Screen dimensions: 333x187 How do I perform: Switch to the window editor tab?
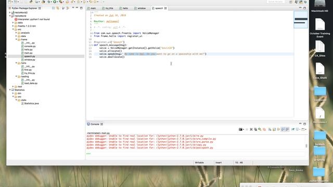pyautogui.click(x=140, y=8)
